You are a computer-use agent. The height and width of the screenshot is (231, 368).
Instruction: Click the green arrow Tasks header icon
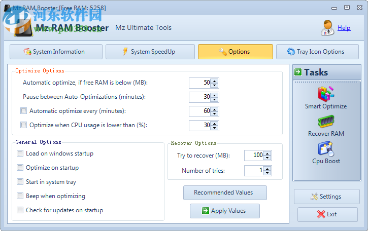298,72
